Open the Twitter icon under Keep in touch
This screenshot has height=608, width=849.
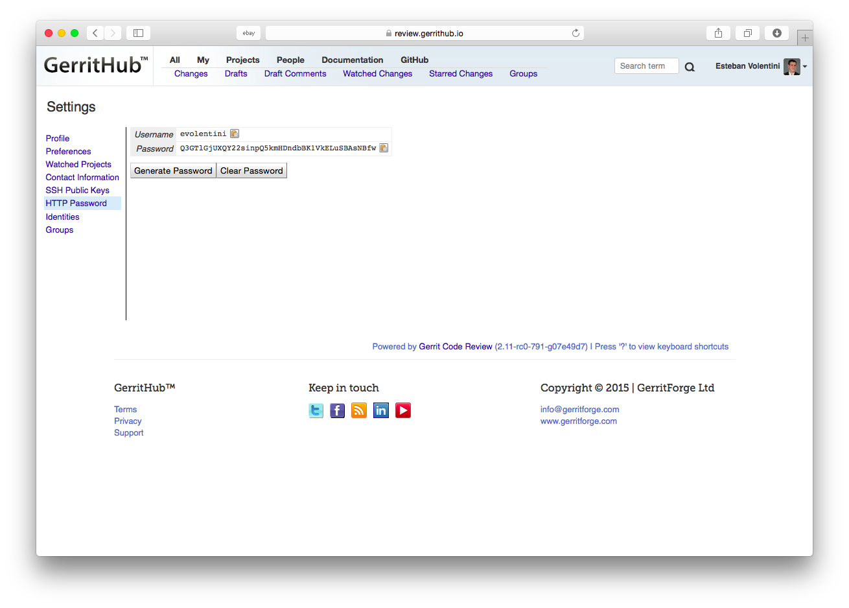coord(316,410)
